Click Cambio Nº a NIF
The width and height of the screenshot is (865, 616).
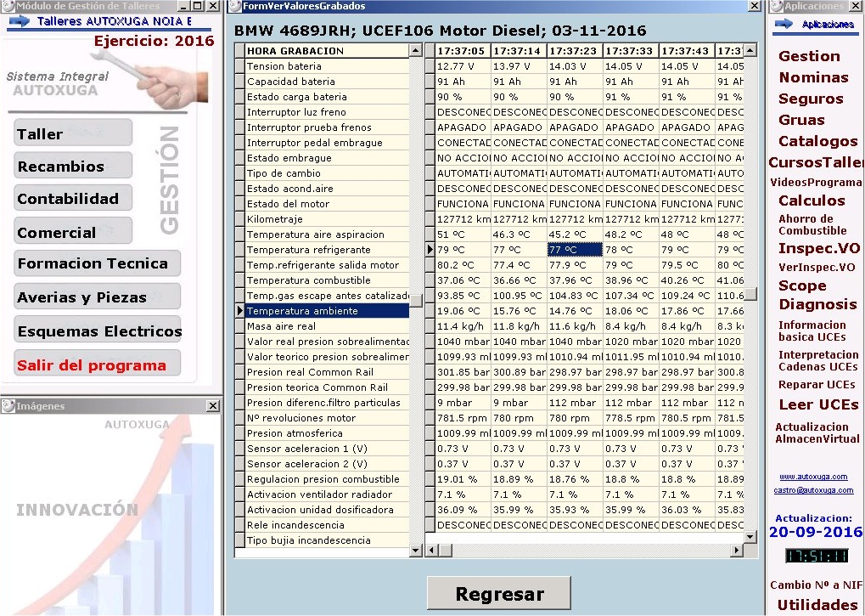[x=816, y=585]
